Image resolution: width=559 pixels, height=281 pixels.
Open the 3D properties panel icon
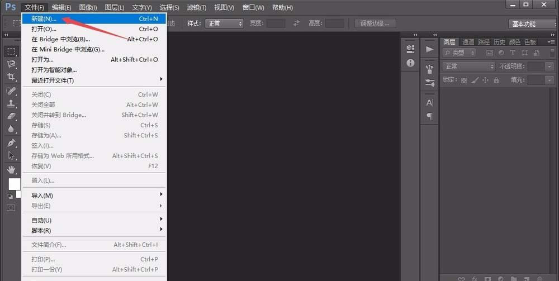[410, 49]
